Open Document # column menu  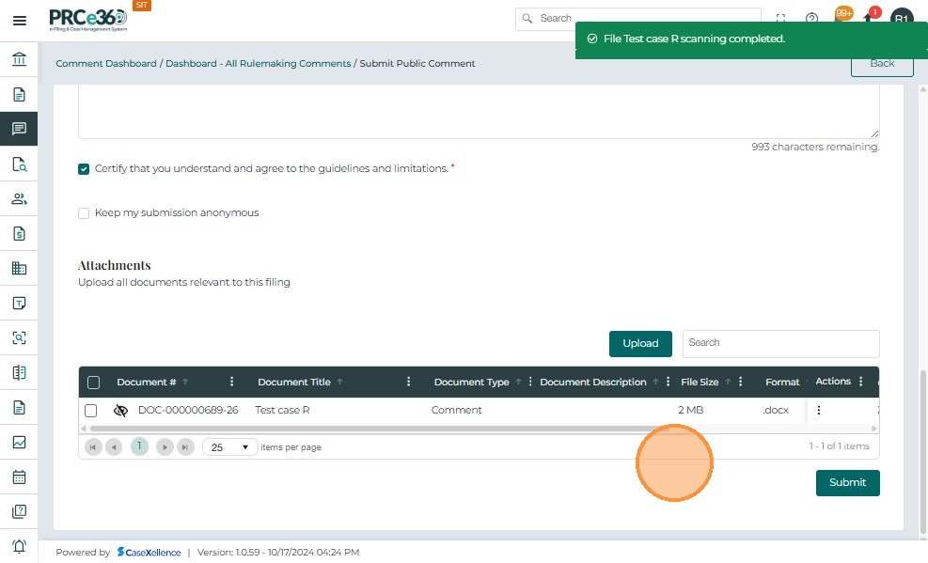click(231, 382)
